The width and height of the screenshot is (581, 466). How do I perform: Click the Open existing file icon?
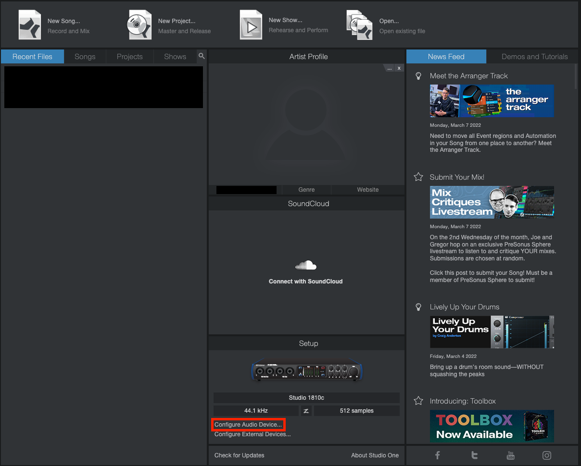point(360,25)
